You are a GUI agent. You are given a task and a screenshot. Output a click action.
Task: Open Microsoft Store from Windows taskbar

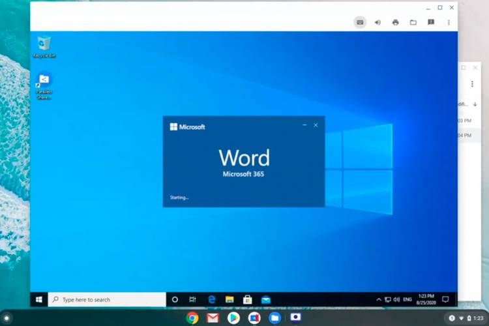click(248, 299)
